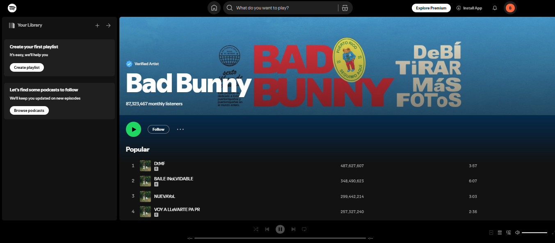Viewport: 555px width, 243px height.
Task: Click the VOY A LLeVARTE PA PR thumbnail
Action: (145, 212)
